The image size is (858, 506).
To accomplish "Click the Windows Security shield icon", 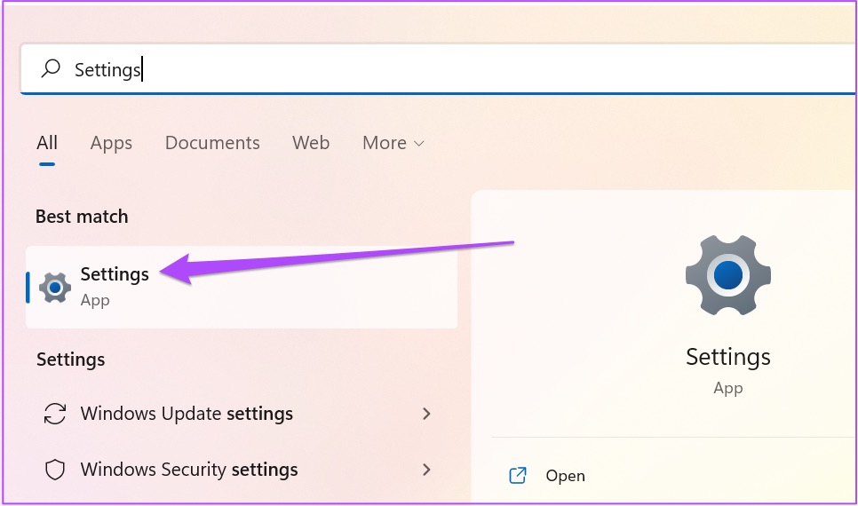I will coord(55,470).
